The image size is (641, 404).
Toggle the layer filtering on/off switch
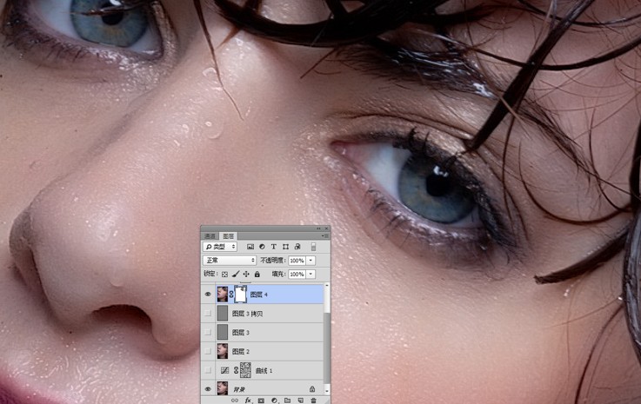point(314,247)
